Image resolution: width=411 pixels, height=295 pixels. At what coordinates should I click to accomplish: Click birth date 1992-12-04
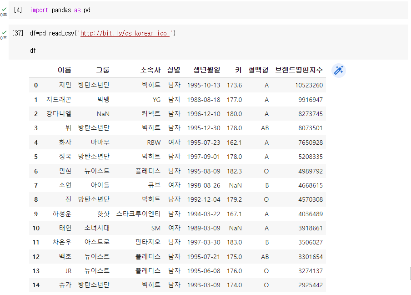pos(204,199)
